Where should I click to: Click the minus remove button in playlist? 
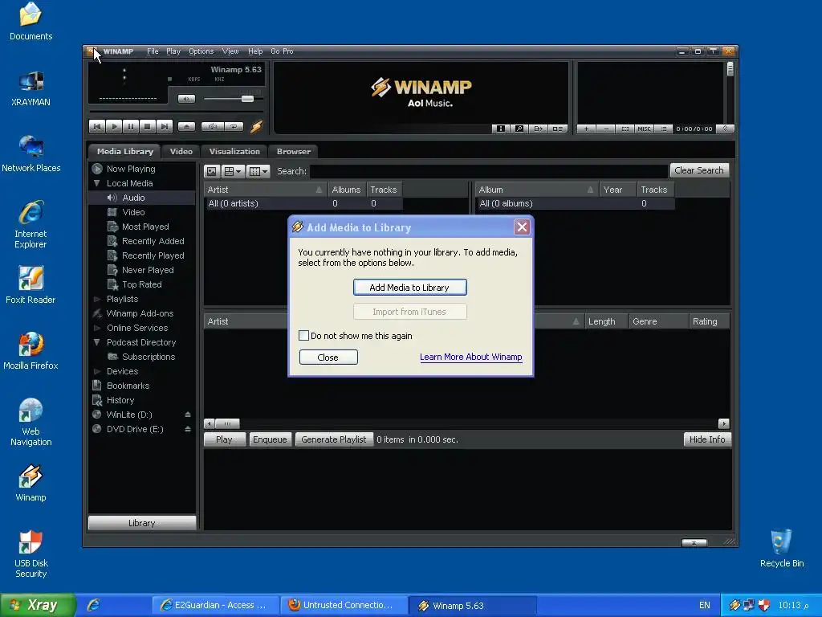click(605, 129)
